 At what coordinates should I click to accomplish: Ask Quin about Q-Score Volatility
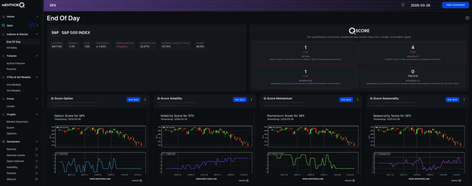tap(240, 100)
